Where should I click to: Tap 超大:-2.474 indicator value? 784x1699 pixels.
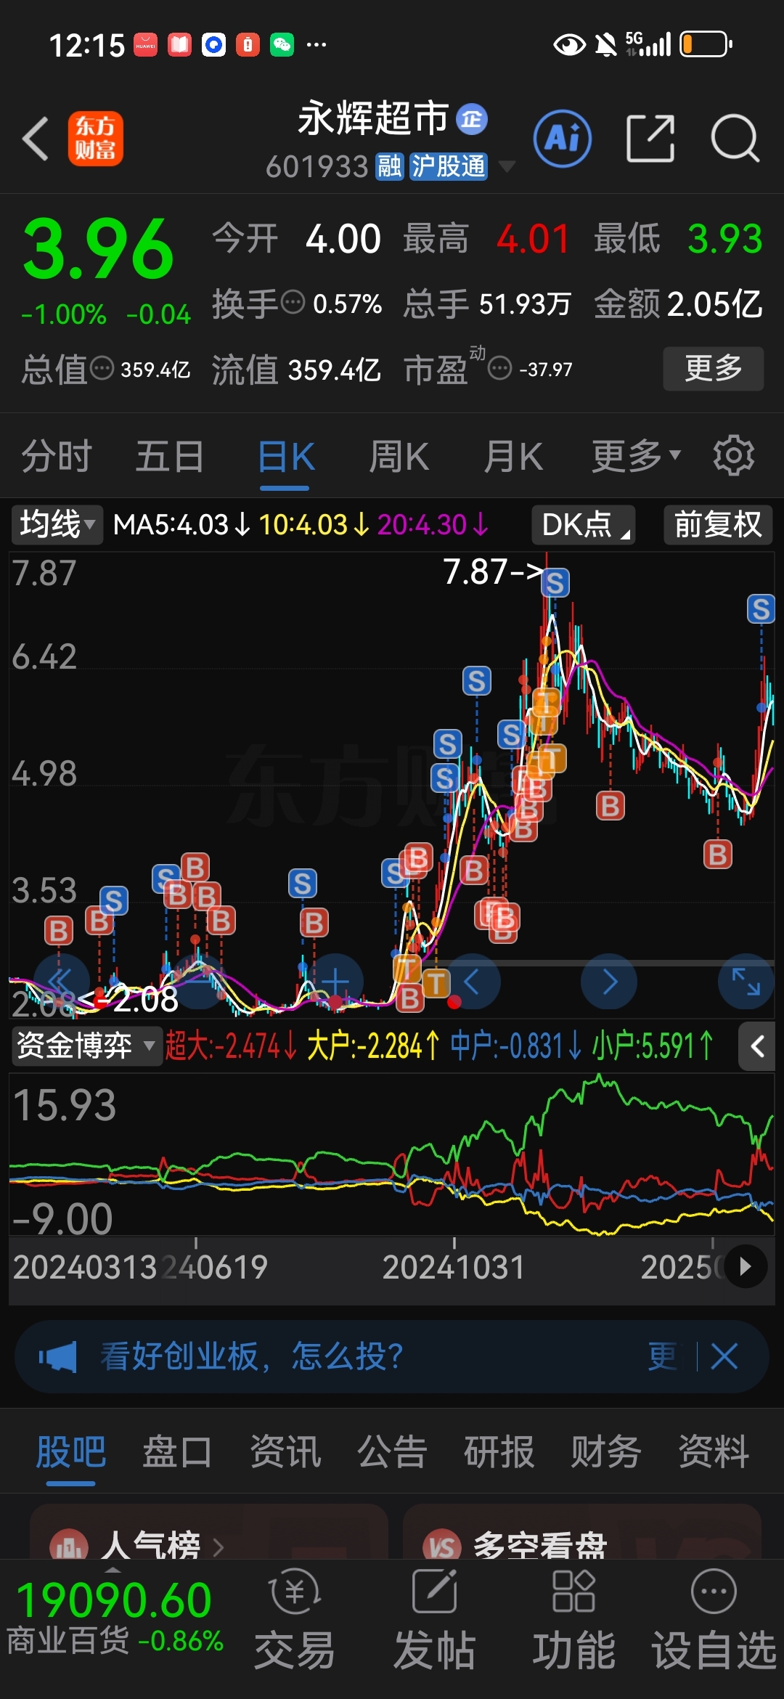232,1046
